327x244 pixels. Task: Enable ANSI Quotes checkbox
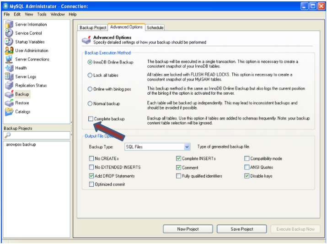coord(247,167)
